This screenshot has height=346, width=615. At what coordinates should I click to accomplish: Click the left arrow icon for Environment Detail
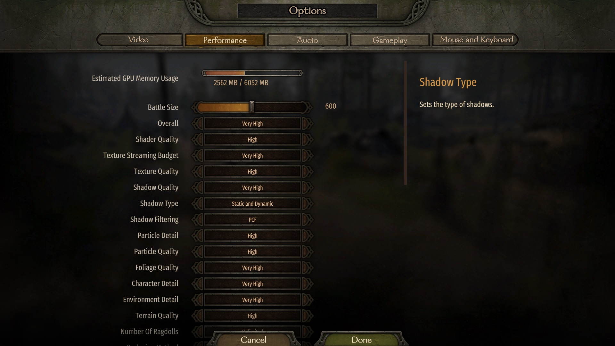click(x=197, y=300)
